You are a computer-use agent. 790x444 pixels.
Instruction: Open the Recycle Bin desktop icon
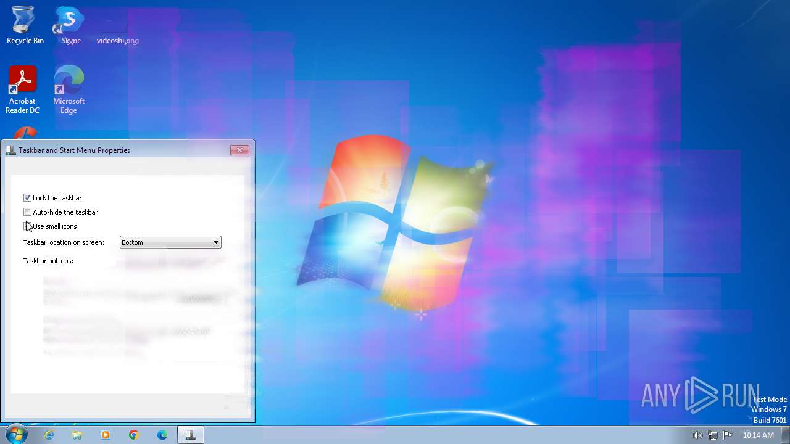click(25, 26)
